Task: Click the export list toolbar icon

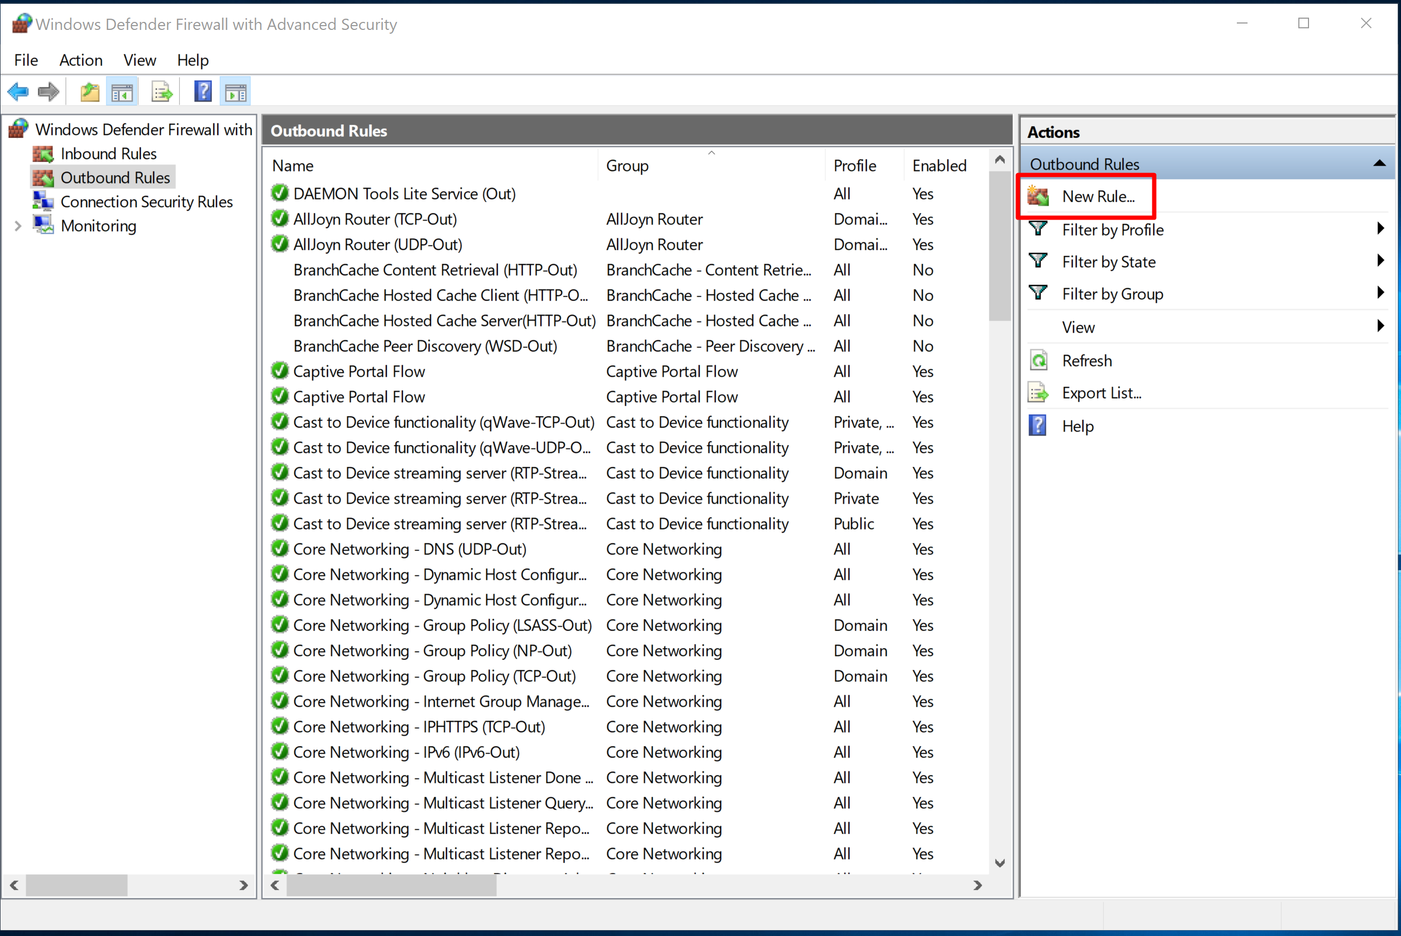Action: (x=161, y=92)
